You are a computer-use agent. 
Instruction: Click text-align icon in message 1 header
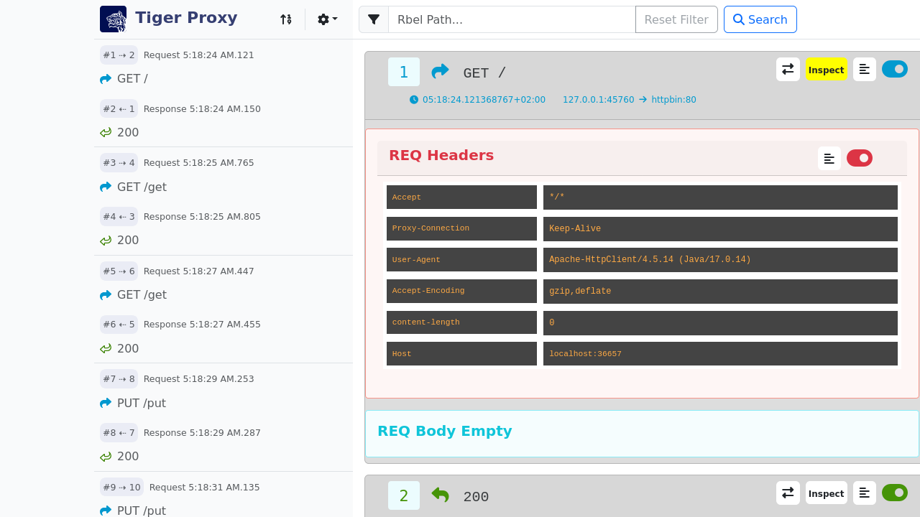coord(865,70)
